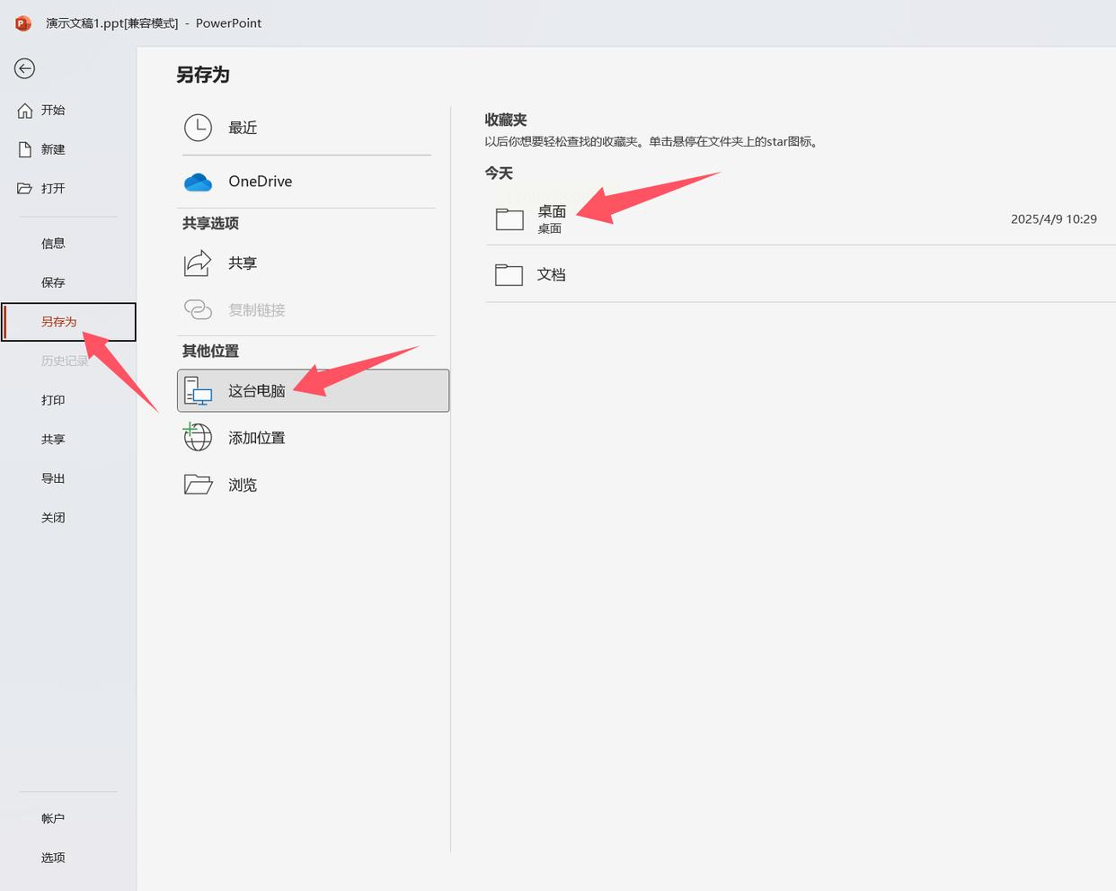Image resolution: width=1116 pixels, height=891 pixels.
Task: Click the globe icon for 添加位置
Action: [198, 438]
